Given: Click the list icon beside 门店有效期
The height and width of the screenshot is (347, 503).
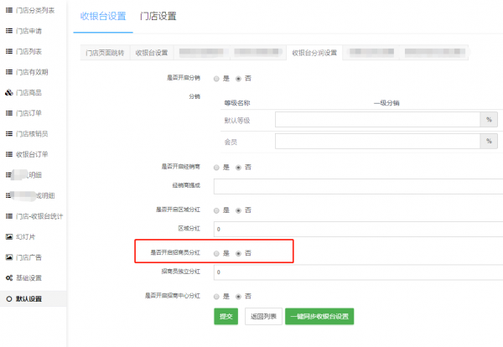Looking at the screenshot, I should pos(9,72).
